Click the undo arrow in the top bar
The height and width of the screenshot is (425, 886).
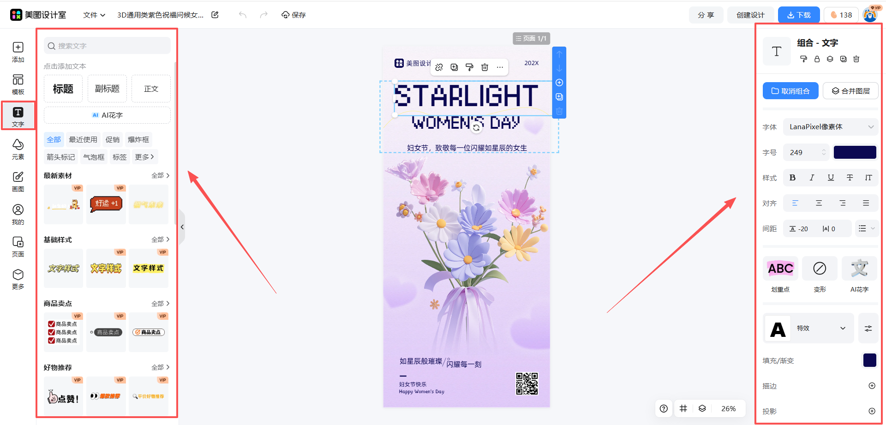pyautogui.click(x=243, y=15)
